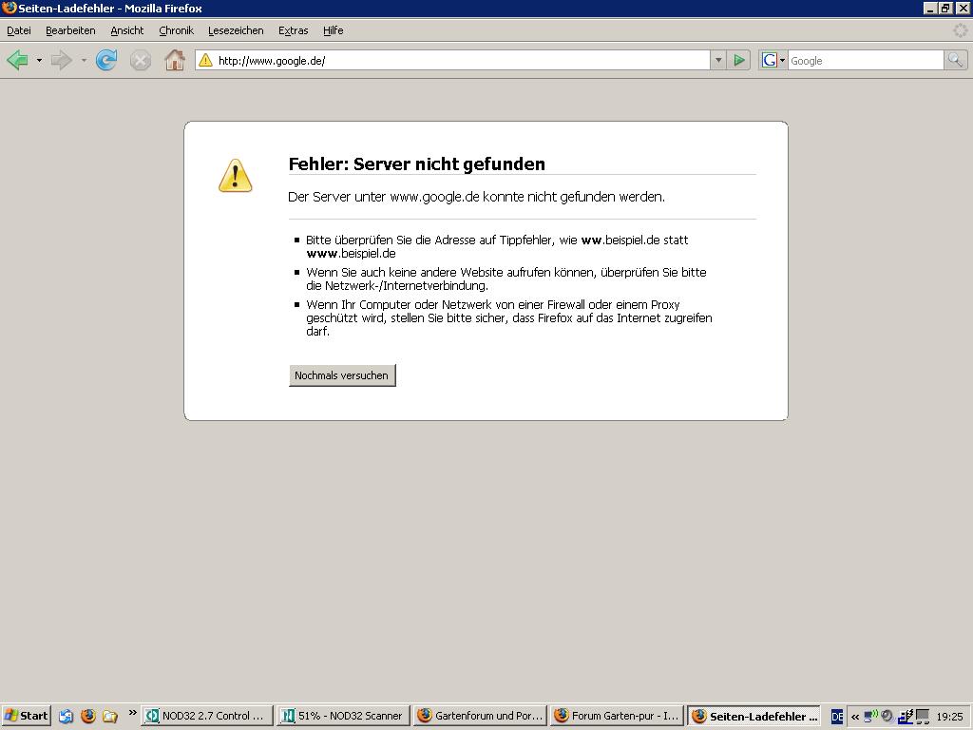Click the Stop loading icon

[140, 61]
